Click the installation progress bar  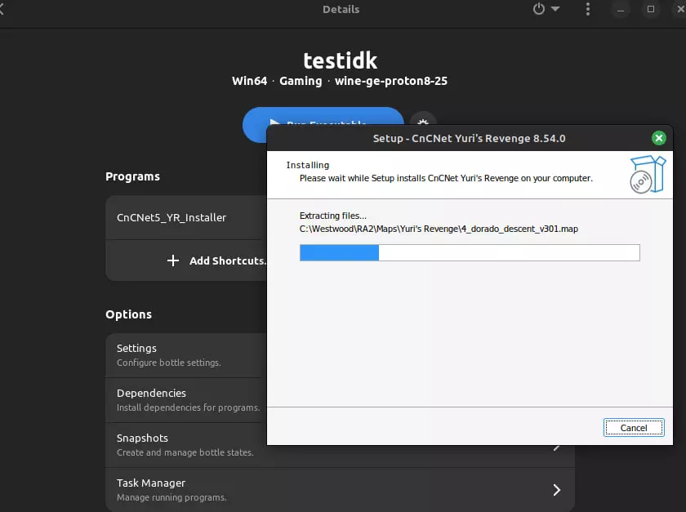pos(470,252)
